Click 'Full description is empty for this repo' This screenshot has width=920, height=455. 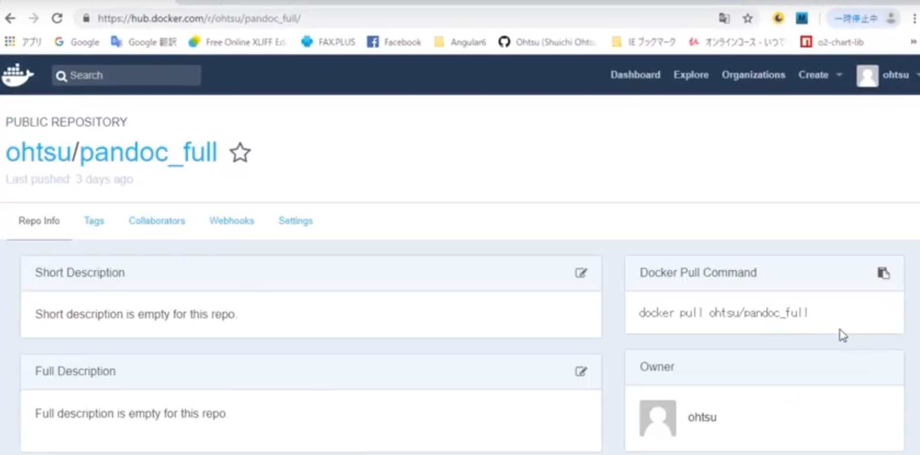point(131,414)
